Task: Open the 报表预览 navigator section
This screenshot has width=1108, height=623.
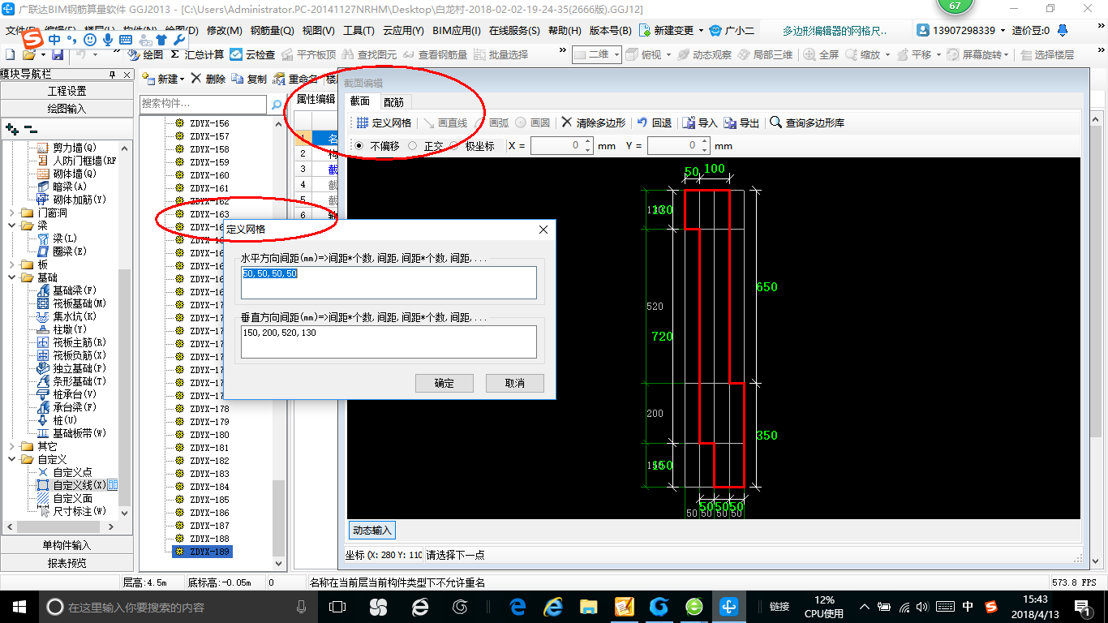Action: click(67, 563)
